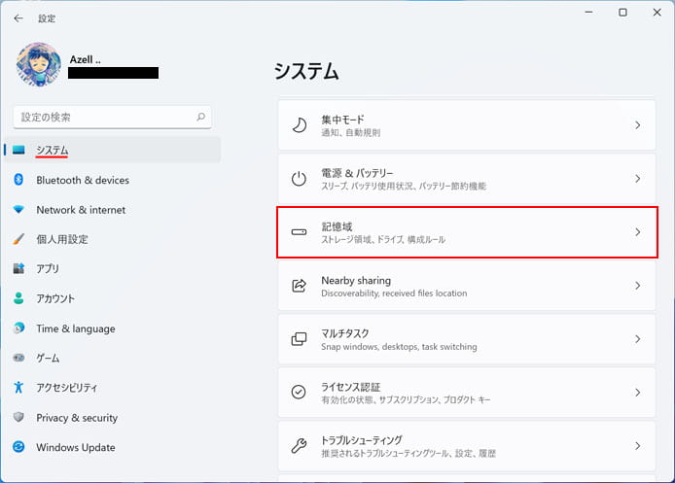Click the 設定の検索 search field
Screen dimensions: 675x483
point(112,117)
